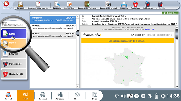The width and height of the screenshot is (181, 101).
Task: Click the France map image
Action: 128,68
